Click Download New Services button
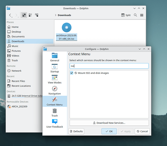The image size is (167, 146). point(109,123)
